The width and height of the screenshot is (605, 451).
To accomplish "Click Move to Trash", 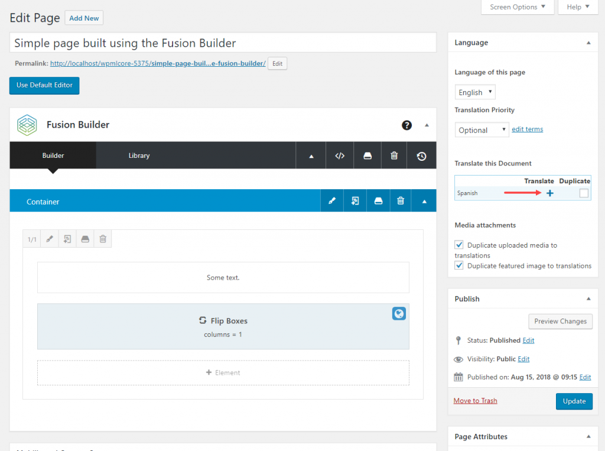I will pyautogui.click(x=476, y=400).
